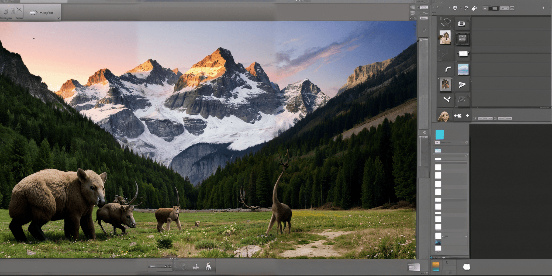Viewport: 552px width, 276px height.
Task: Expand the chevron below the Alsy'bm label
Action: point(58,18)
